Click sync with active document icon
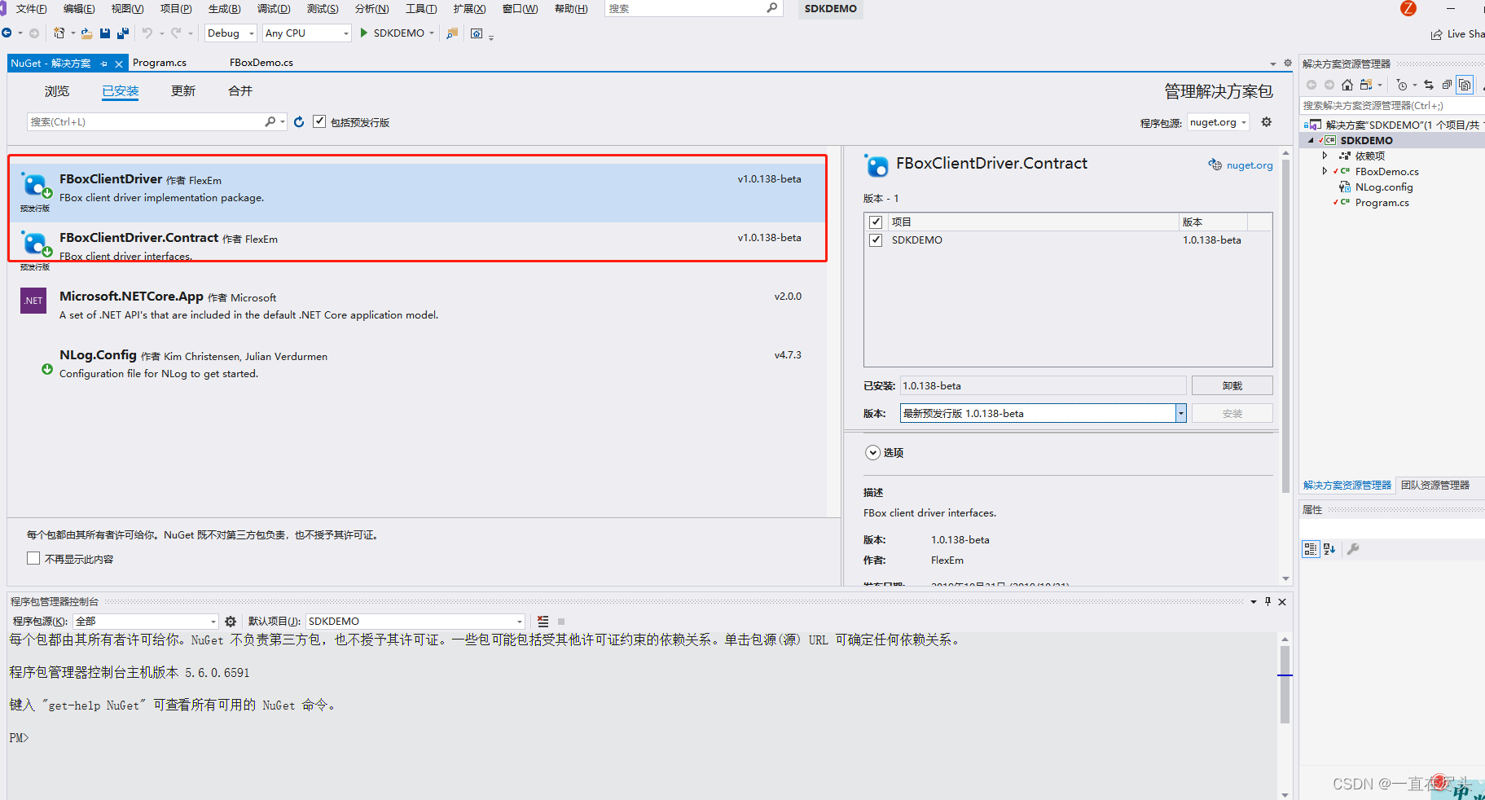 [x=1429, y=85]
